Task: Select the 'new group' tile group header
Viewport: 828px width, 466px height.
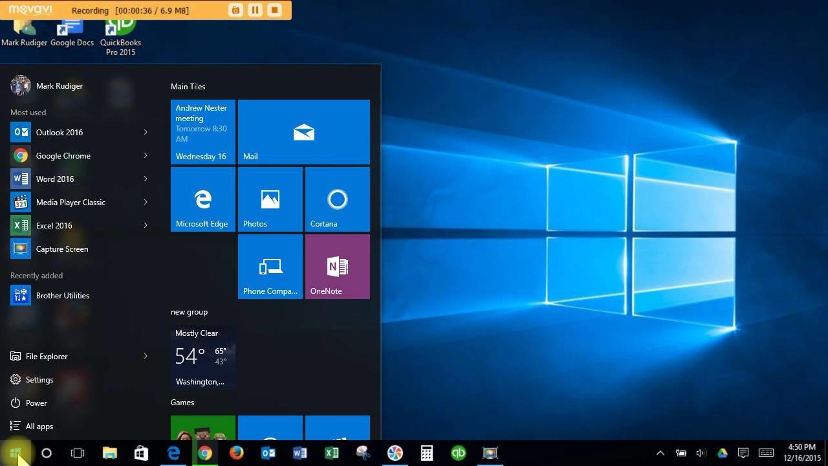Action: click(190, 312)
